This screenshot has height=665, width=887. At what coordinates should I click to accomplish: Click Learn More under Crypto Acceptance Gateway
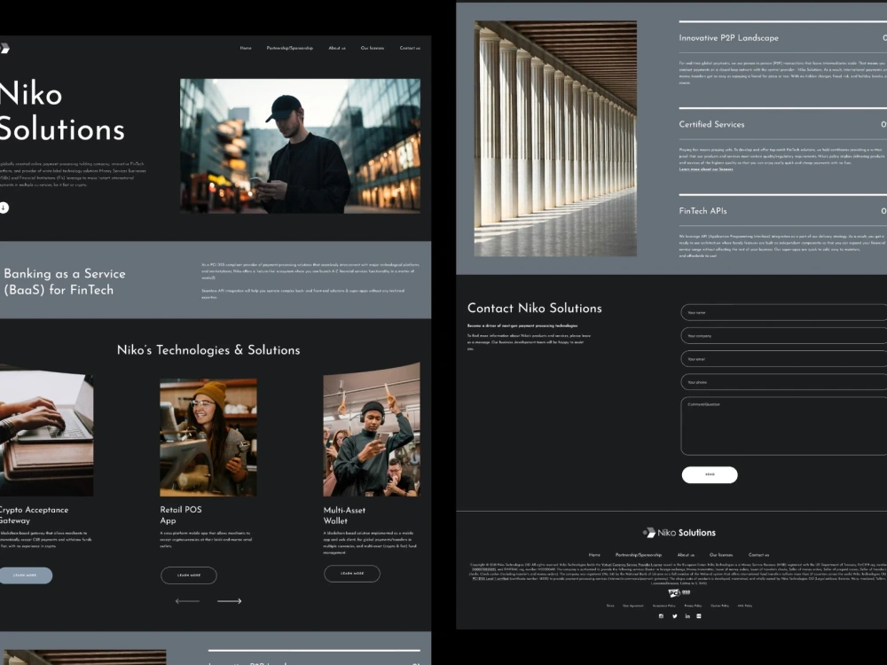pos(25,575)
